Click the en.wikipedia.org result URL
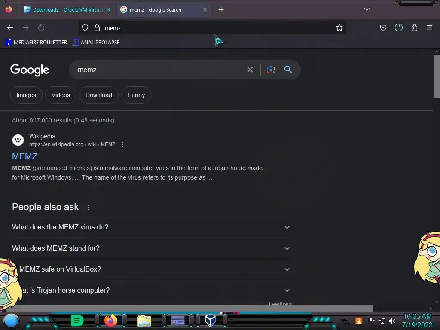 pyautogui.click(x=72, y=144)
